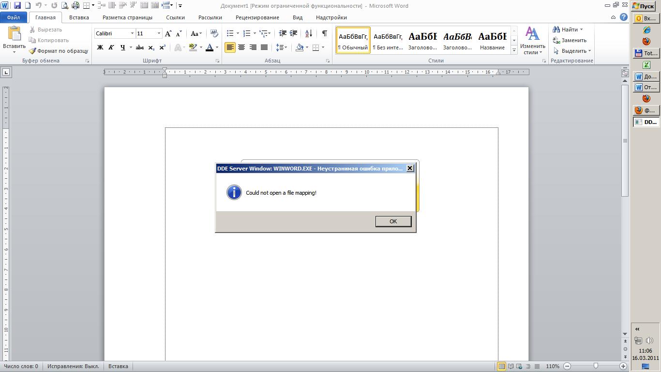Click the zoom slider thumb
Image resolution: width=661 pixels, height=372 pixels.
pos(596,366)
